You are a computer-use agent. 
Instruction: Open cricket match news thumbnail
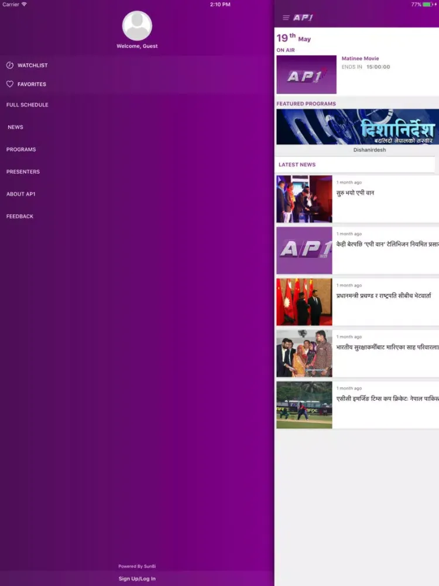[304, 405]
